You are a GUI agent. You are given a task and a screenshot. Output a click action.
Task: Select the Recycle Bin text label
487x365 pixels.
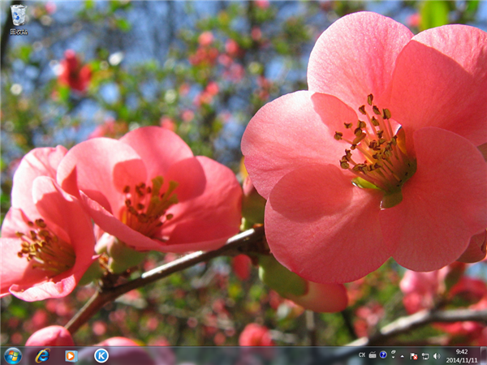(18, 32)
